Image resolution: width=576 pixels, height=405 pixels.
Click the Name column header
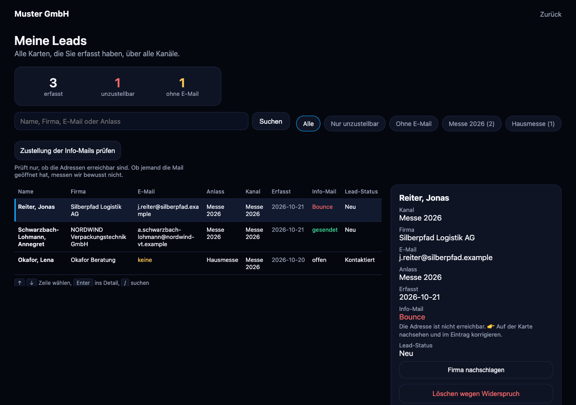26,192
